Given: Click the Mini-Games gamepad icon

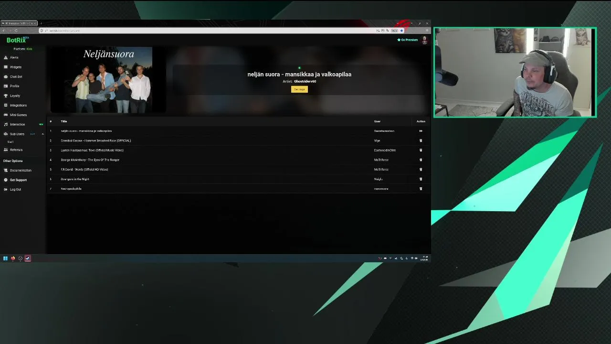Looking at the screenshot, I should (x=6, y=115).
